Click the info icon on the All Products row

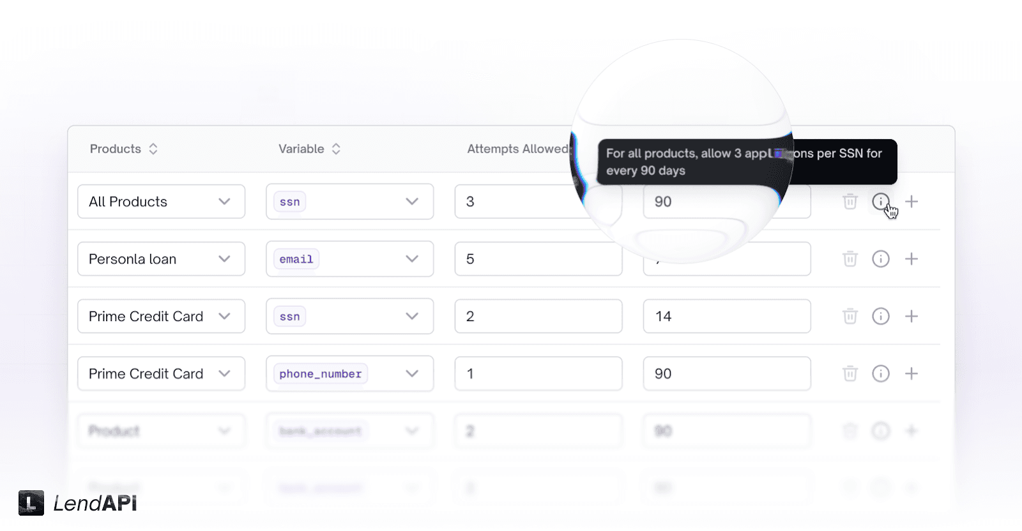pyautogui.click(x=881, y=201)
